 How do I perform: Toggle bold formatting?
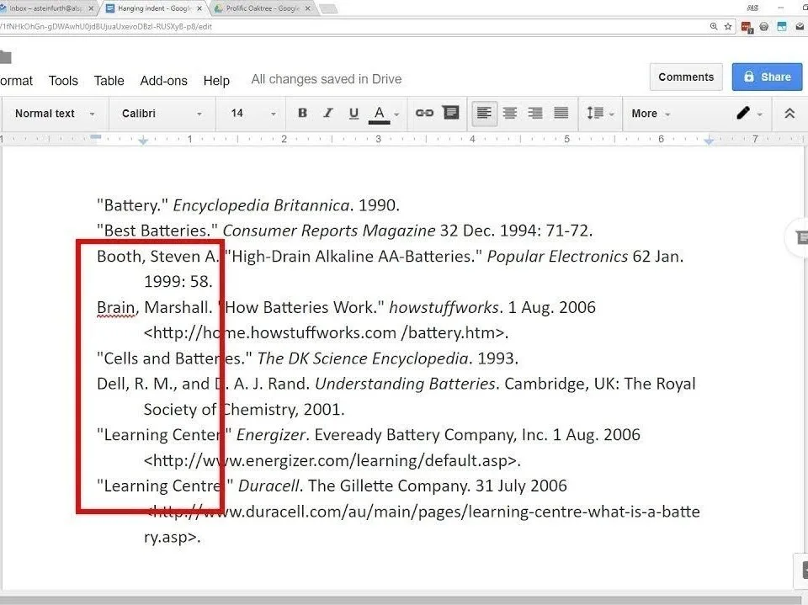coord(302,114)
